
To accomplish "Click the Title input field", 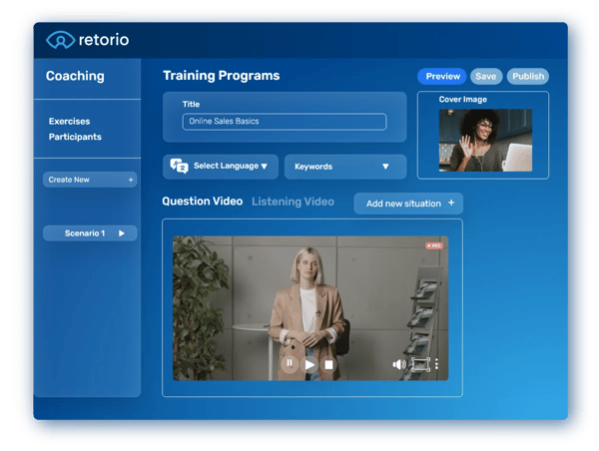I will [x=284, y=122].
